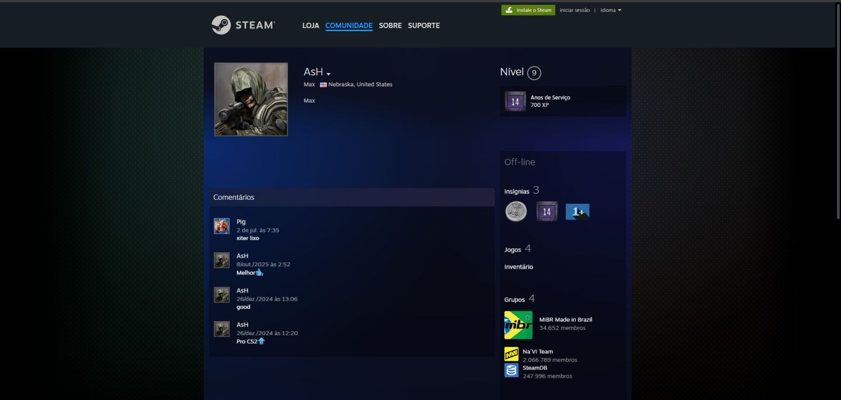Click the Instale o Steam button

(x=528, y=10)
